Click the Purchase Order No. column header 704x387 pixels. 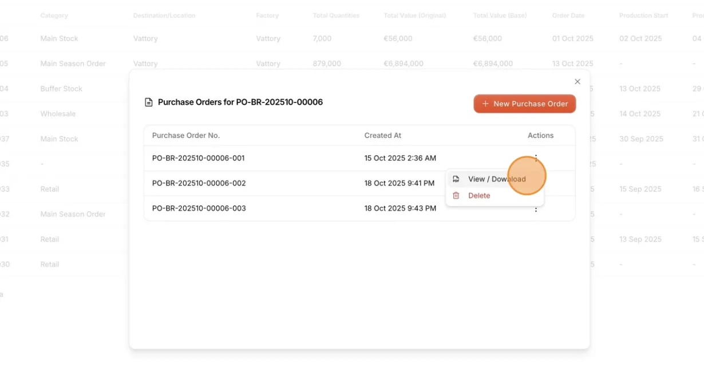[186, 136]
